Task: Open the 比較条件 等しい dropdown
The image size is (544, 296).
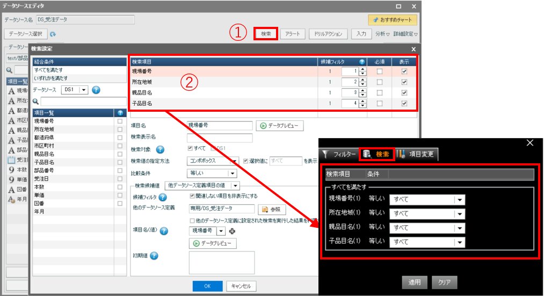Action: [233, 173]
